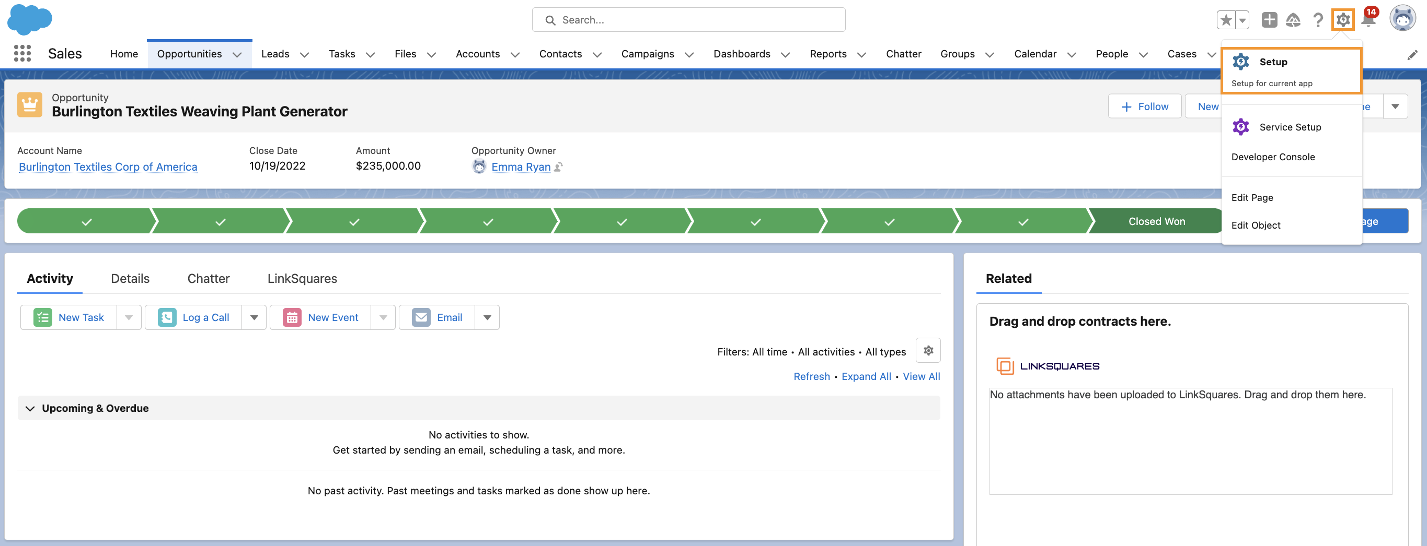Switch to the LinkSquares tab

point(302,278)
